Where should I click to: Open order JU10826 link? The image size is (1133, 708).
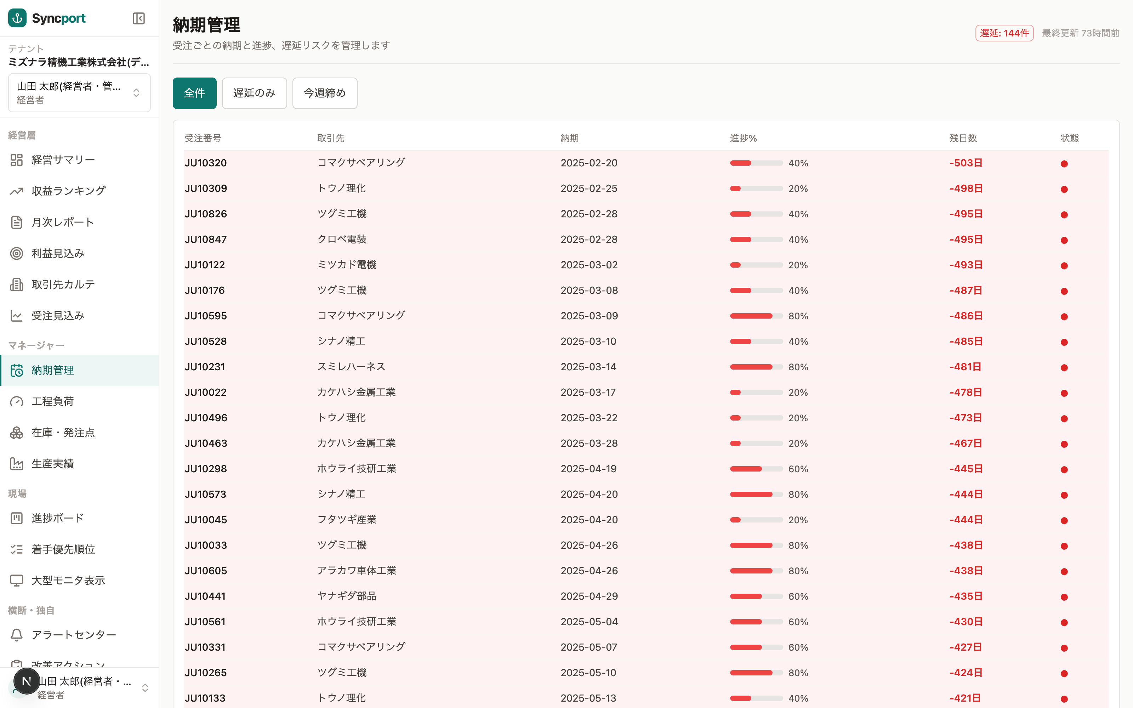tap(205, 214)
